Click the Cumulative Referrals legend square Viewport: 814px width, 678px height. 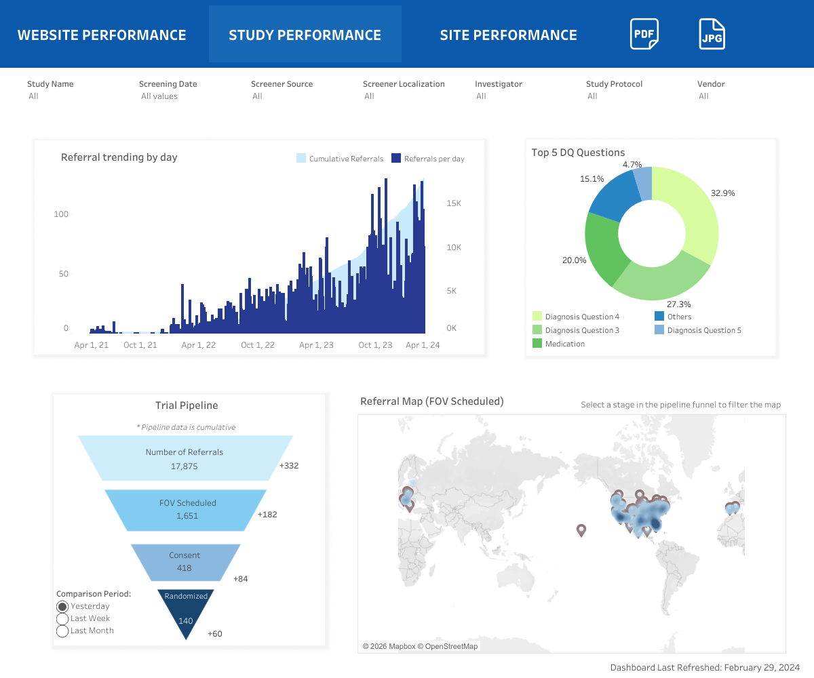[301, 159]
